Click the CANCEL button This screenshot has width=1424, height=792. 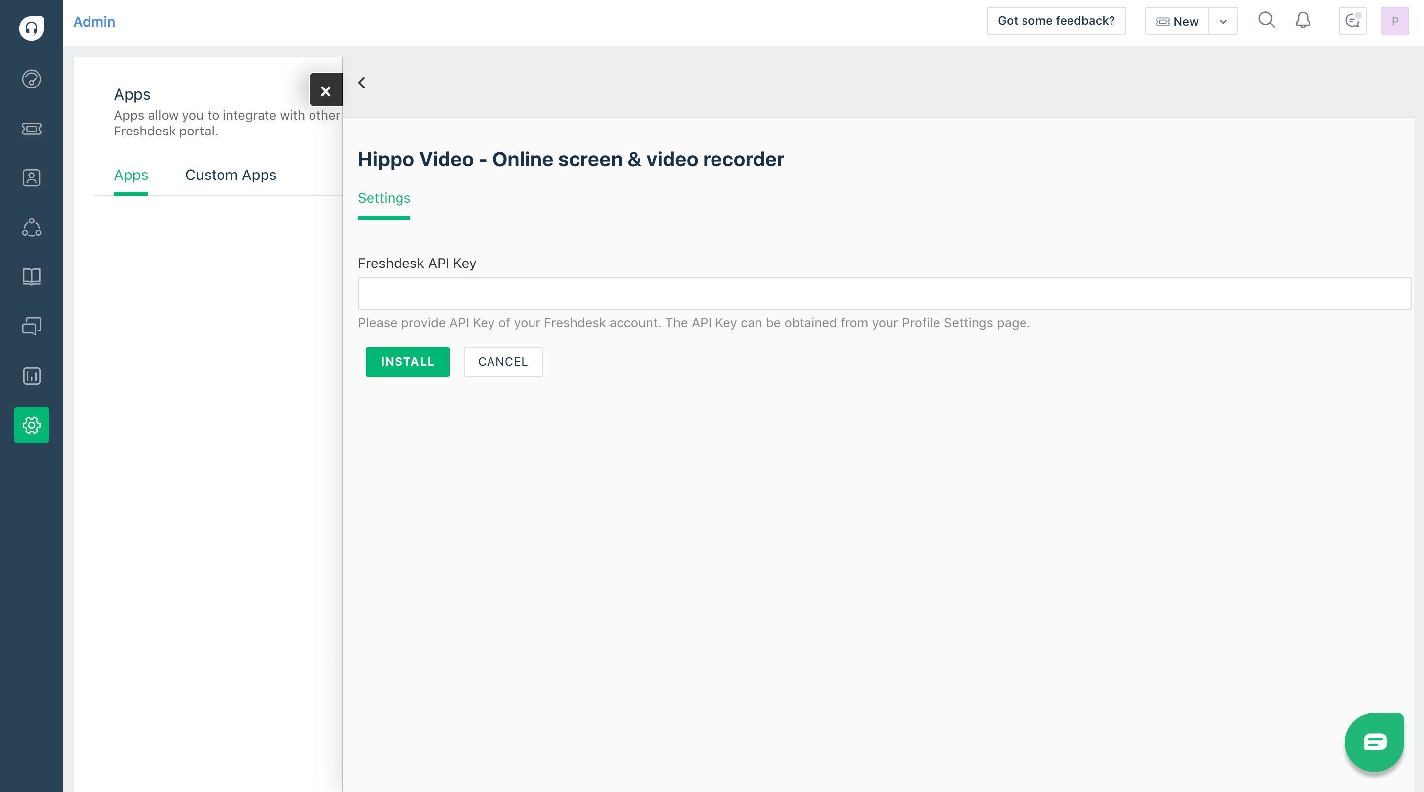coord(502,361)
